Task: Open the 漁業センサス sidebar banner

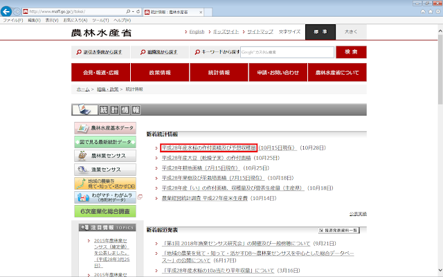Action: [106, 170]
